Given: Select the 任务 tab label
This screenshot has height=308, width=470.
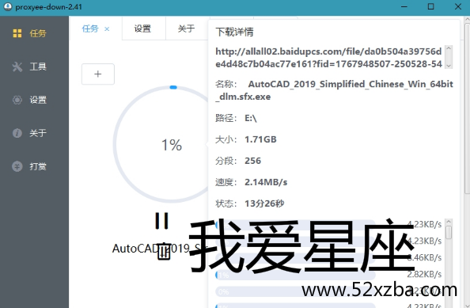Looking at the screenshot, I should click(x=90, y=29).
